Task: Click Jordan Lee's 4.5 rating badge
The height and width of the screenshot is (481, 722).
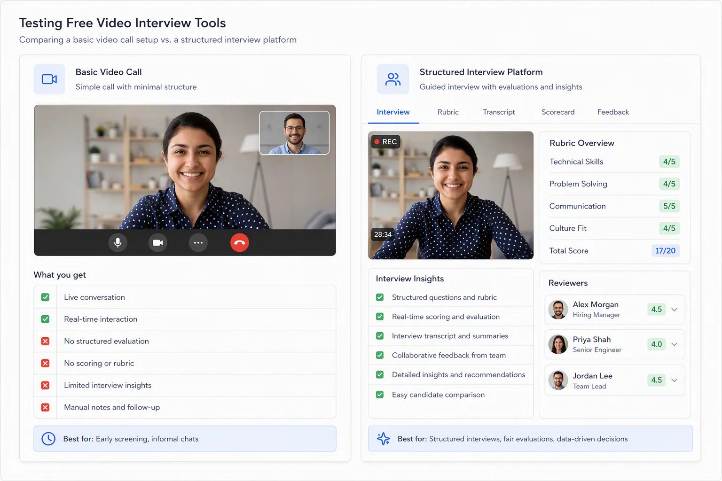Action: pyautogui.click(x=657, y=380)
